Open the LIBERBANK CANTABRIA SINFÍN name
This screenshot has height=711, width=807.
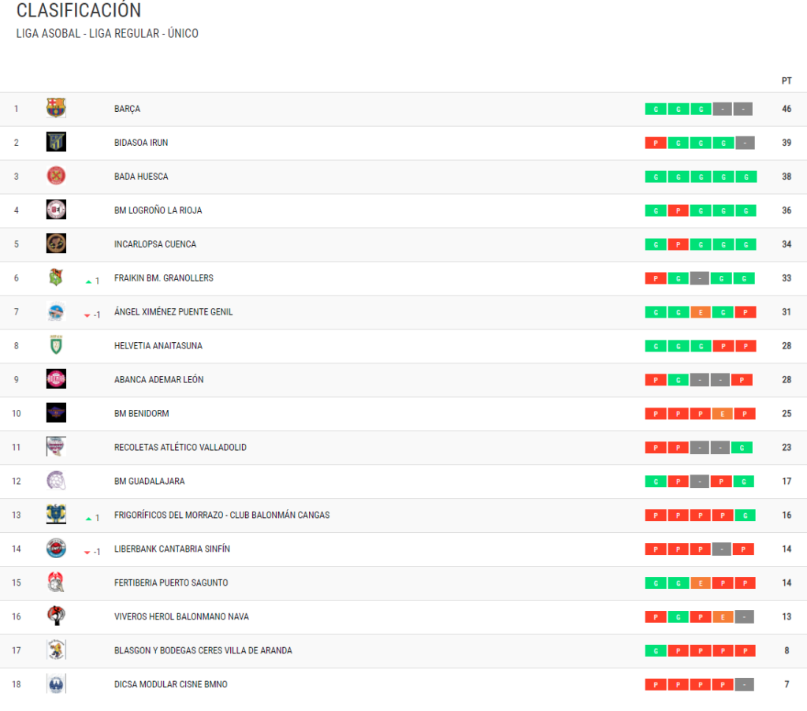click(x=172, y=549)
